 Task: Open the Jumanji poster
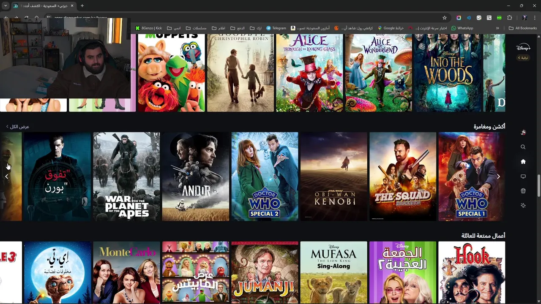(x=265, y=272)
